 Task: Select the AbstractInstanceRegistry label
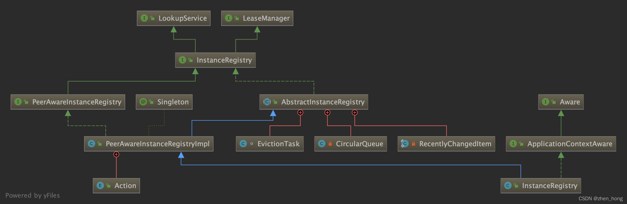tap(323, 102)
